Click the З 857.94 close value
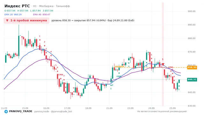The image size is (204, 115). [x=48, y=11]
